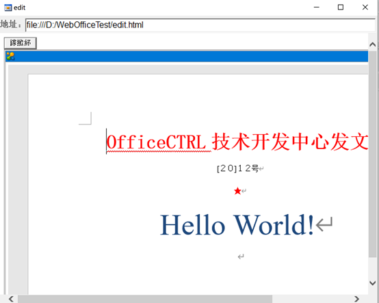Click the 地址 address label
The width and height of the screenshot is (379, 303).
(11, 25)
